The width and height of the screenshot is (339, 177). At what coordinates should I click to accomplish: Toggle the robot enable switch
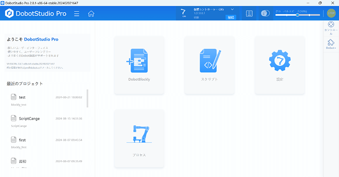[x=265, y=13]
